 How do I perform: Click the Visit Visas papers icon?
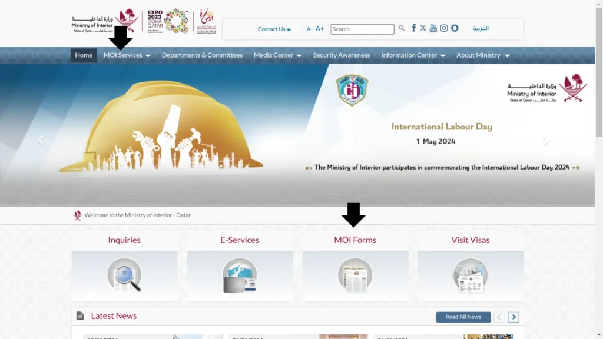coord(471,274)
